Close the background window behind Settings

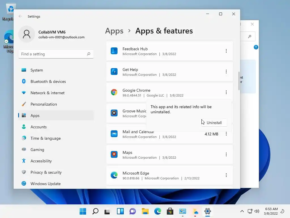pyautogui.click(x=252, y=24)
